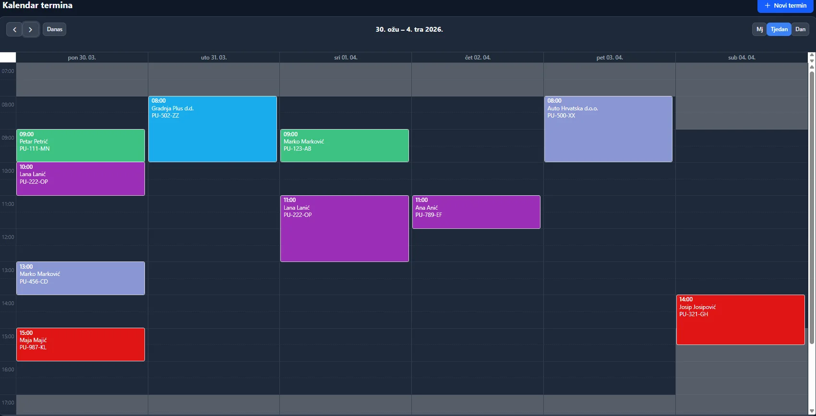The width and height of the screenshot is (816, 416).
Task: Create a new appointment with Novi termin
Action: pyautogui.click(x=786, y=6)
